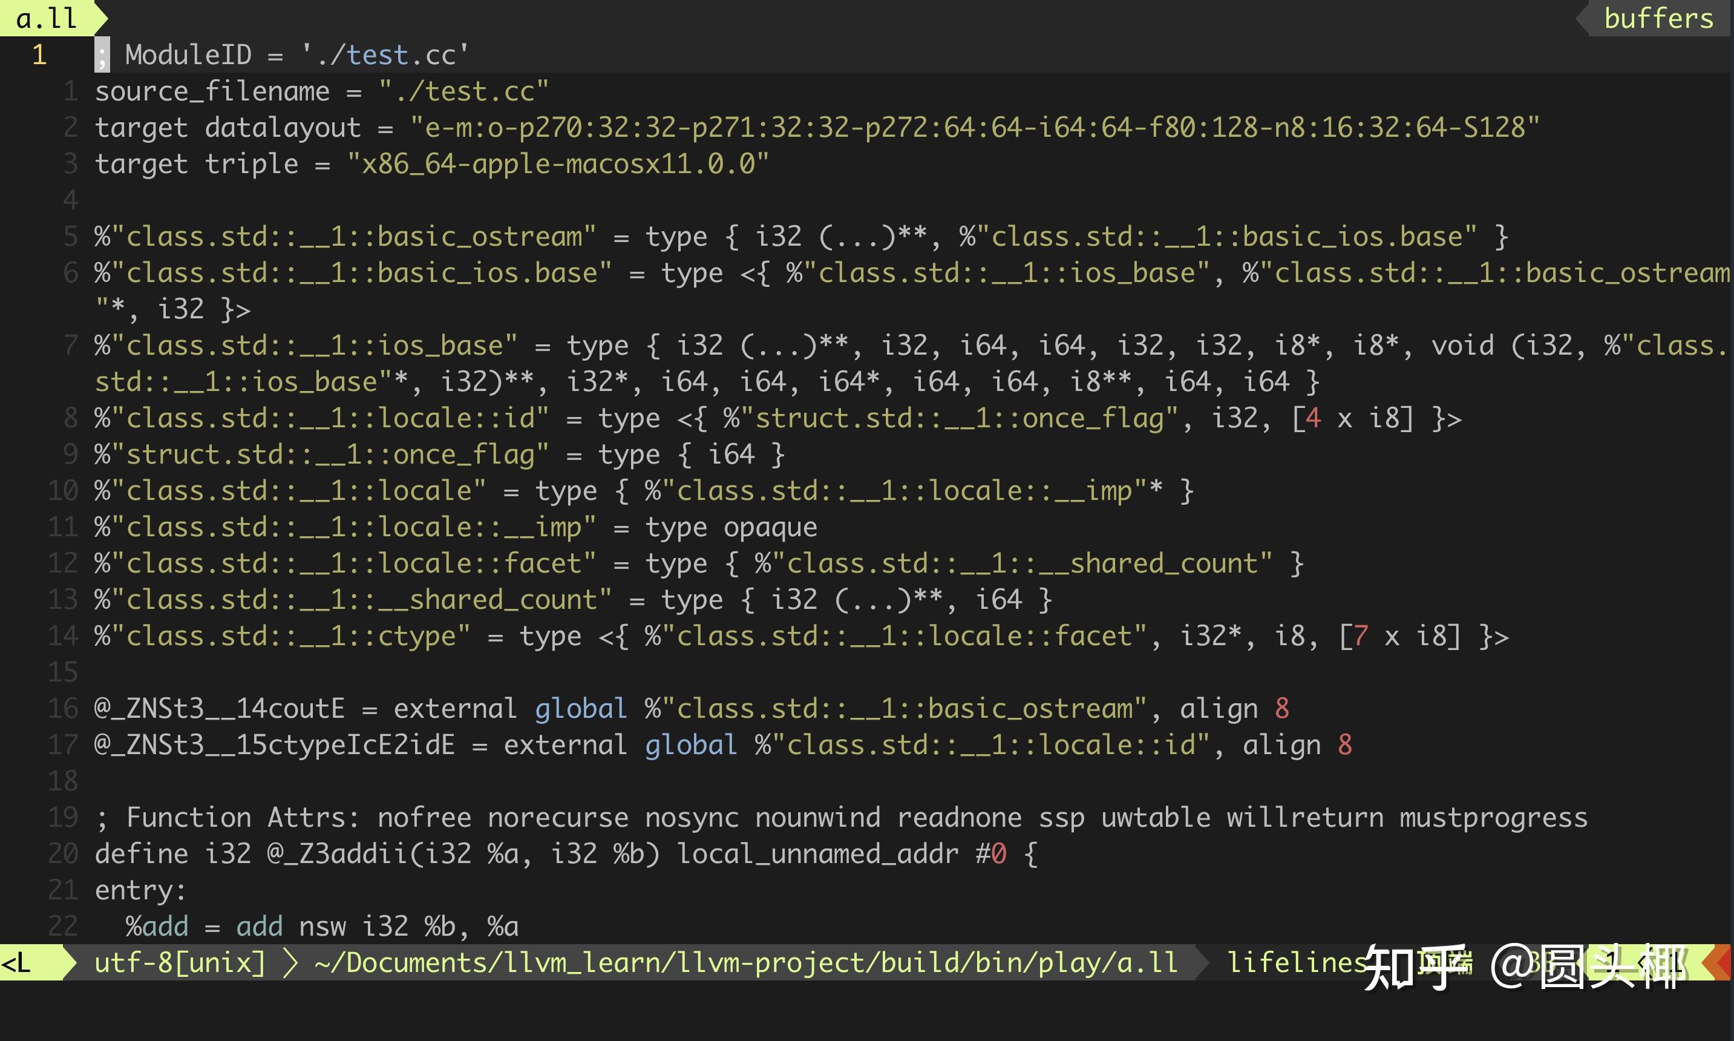The width and height of the screenshot is (1734, 1041).
Task: Click the blue add instruction keyword
Action: click(x=259, y=927)
